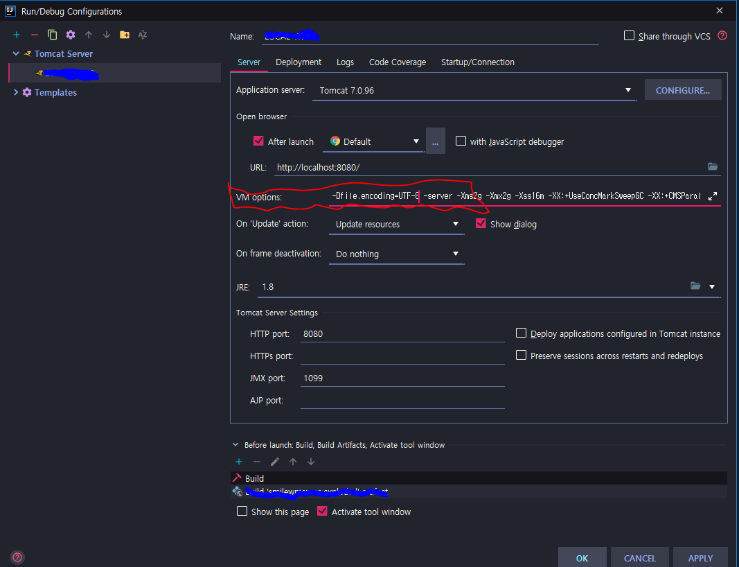Toggle Activate tool window checkbox
This screenshot has width=739, height=567.
point(322,512)
